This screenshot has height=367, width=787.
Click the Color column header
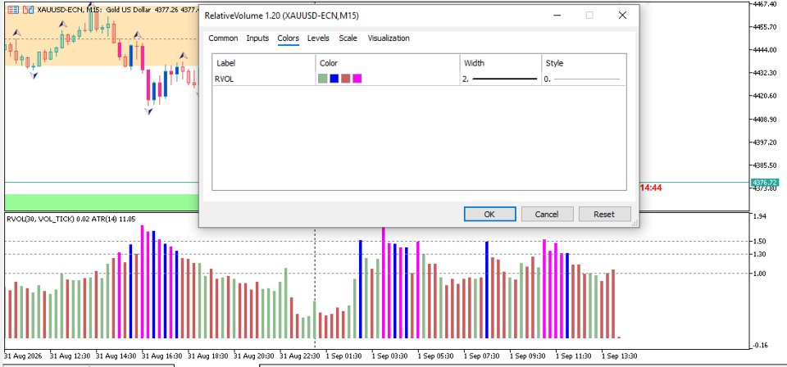point(329,63)
